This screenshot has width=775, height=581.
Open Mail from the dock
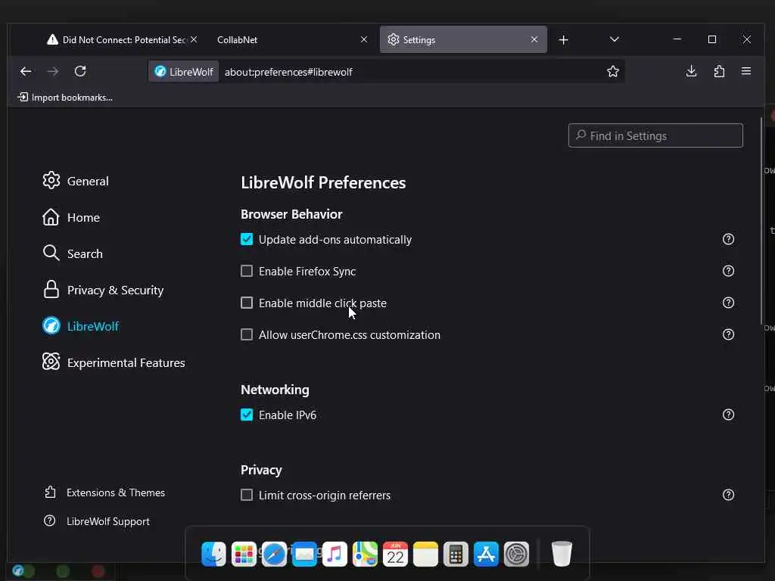304,554
